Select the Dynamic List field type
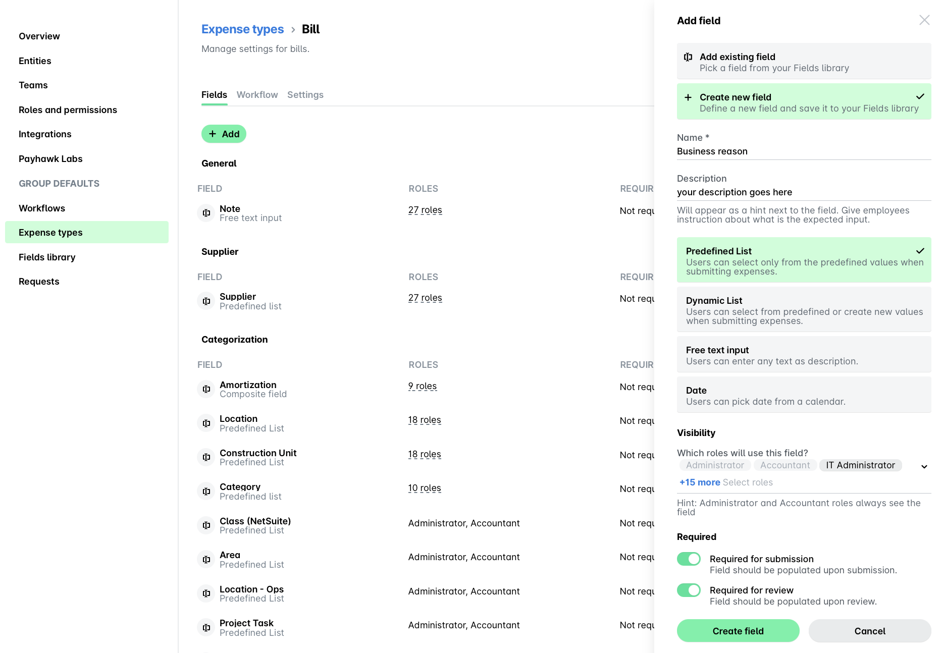The height and width of the screenshot is (653, 942). point(804,309)
